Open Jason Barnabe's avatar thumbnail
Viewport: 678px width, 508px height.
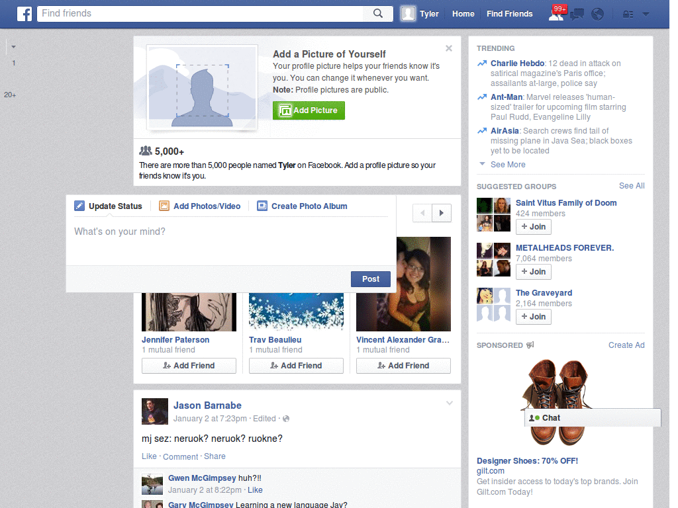[155, 411]
